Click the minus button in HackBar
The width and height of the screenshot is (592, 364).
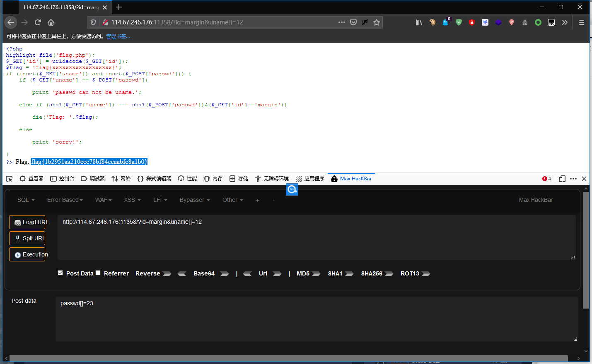(273, 200)
